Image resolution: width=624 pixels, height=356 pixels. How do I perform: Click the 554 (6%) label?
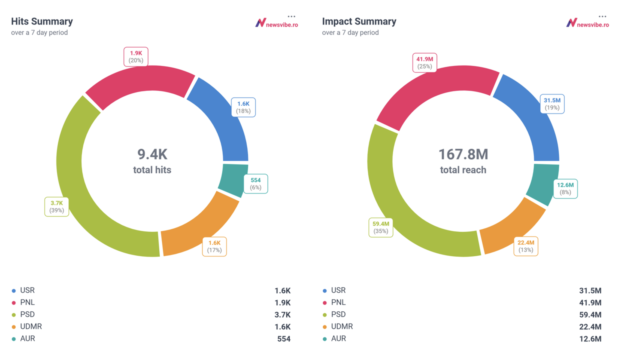click(x=256, y=184)
